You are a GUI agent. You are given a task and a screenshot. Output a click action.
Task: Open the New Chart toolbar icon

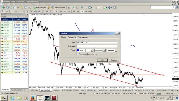click(x=3, y=8)
